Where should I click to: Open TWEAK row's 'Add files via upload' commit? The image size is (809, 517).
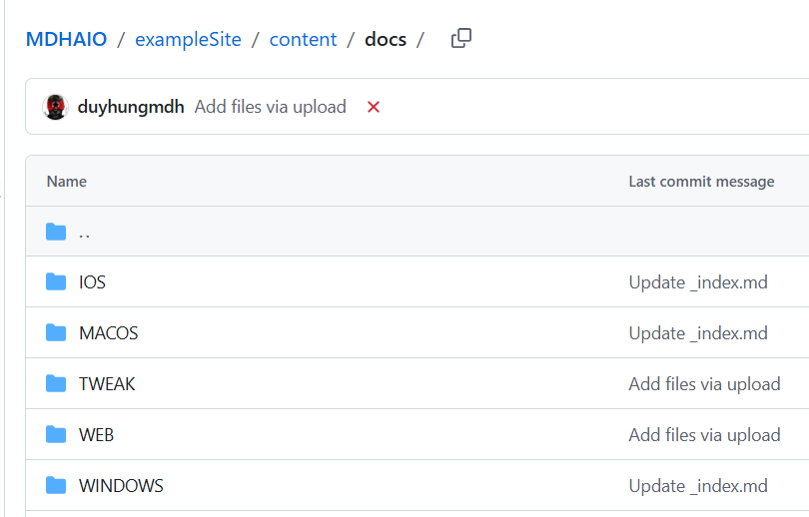[704, 384]
